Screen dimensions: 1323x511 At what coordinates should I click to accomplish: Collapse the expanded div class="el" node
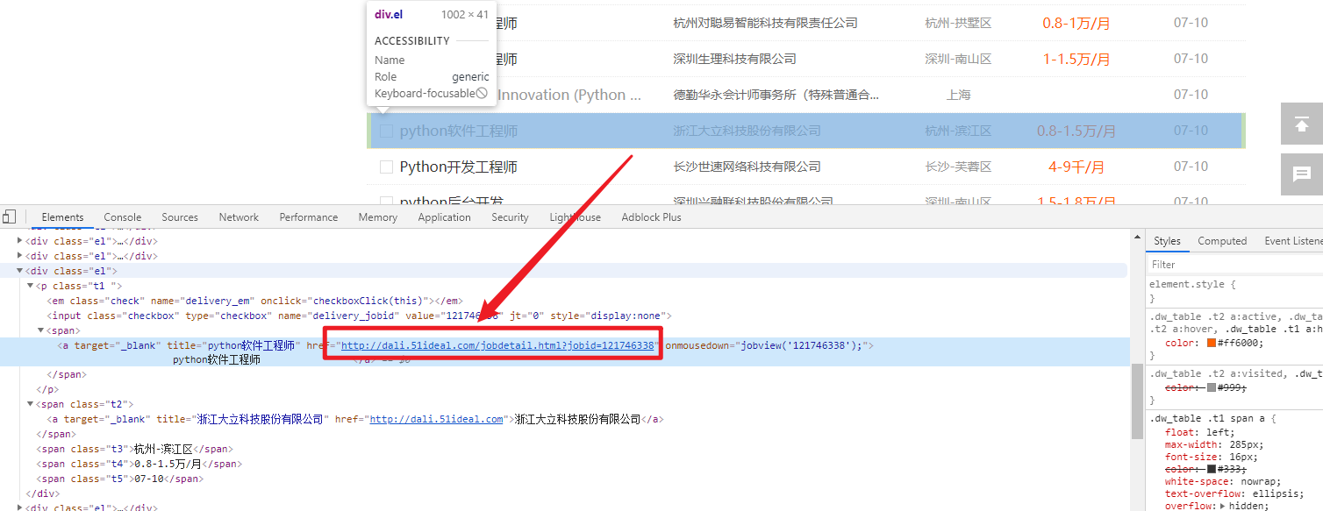tap(20, 271)
